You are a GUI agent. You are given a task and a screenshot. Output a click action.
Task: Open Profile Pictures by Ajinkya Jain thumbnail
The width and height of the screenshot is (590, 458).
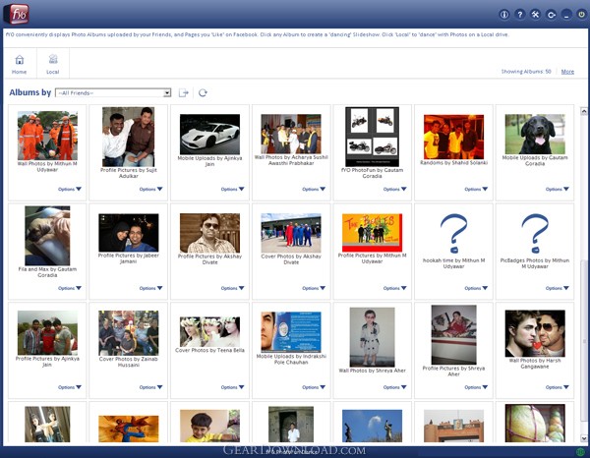coord(47,333)
